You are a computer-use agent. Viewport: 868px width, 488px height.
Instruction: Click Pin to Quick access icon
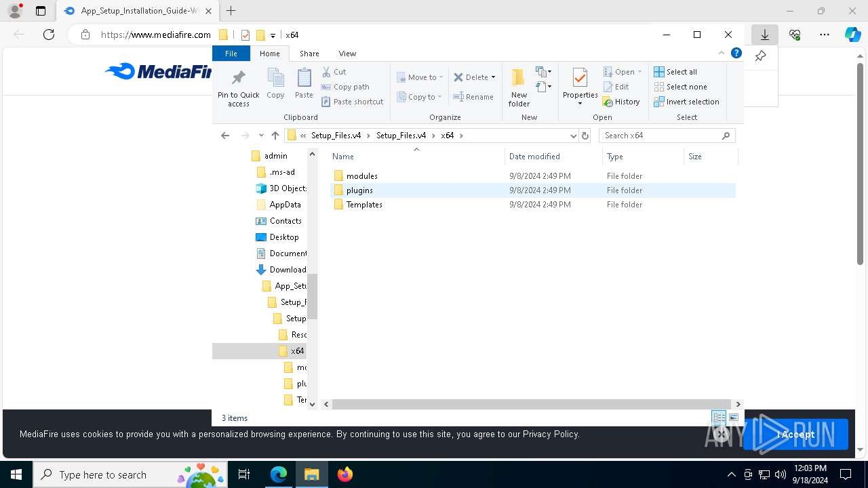click(x=238, y=87)
